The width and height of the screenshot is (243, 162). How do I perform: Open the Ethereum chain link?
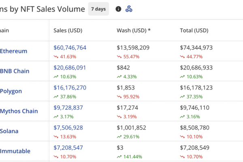tap(14, 51)
